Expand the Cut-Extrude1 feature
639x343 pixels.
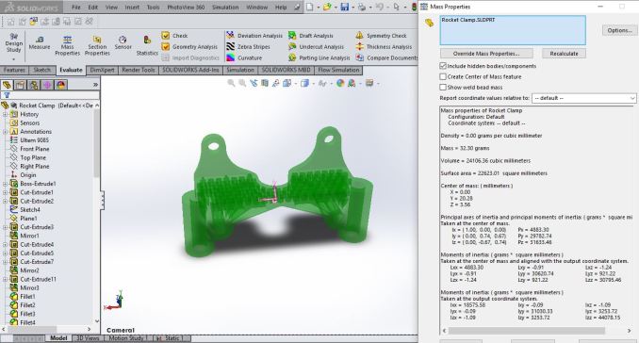[x=5, y=192]
